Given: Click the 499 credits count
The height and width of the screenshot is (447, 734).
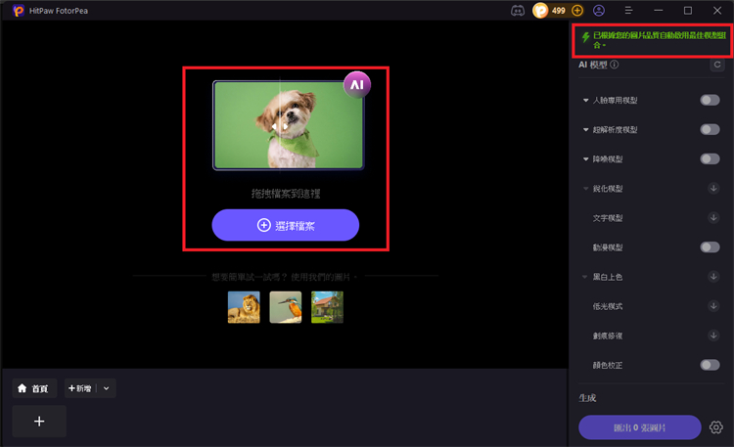Looking at the screenshot, I should pyautogui.click(x=558, y=11).
